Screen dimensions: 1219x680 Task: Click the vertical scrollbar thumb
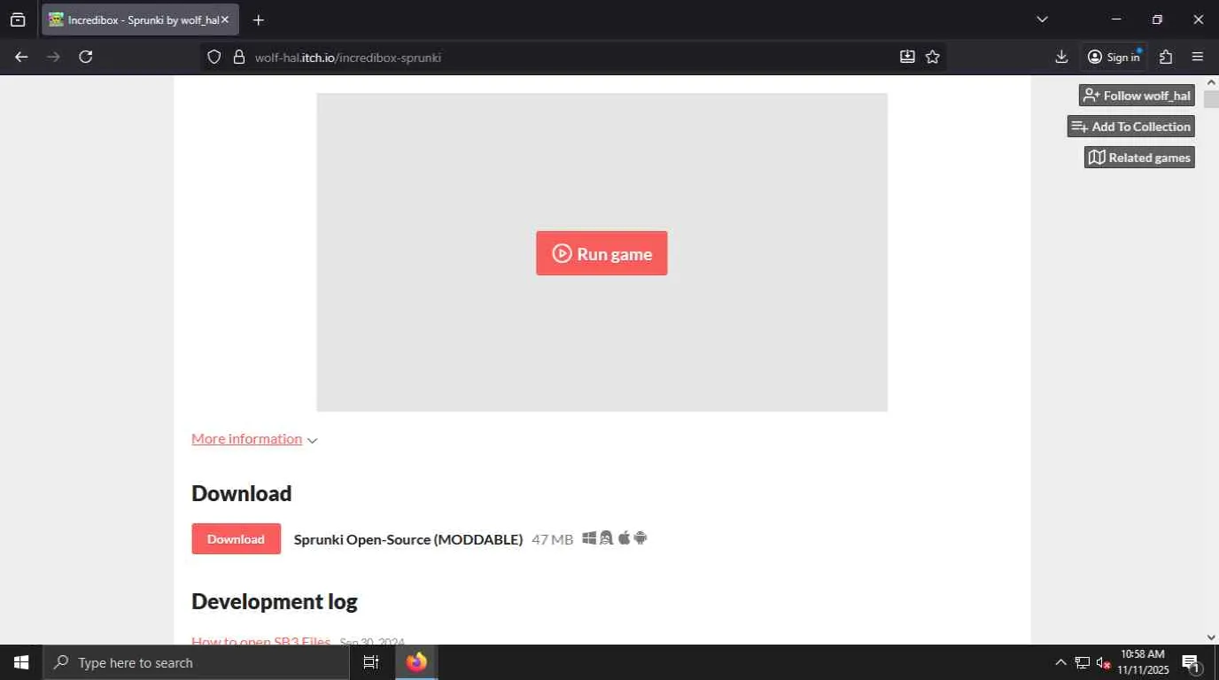pyautogui.click(x=1211, y=98)
